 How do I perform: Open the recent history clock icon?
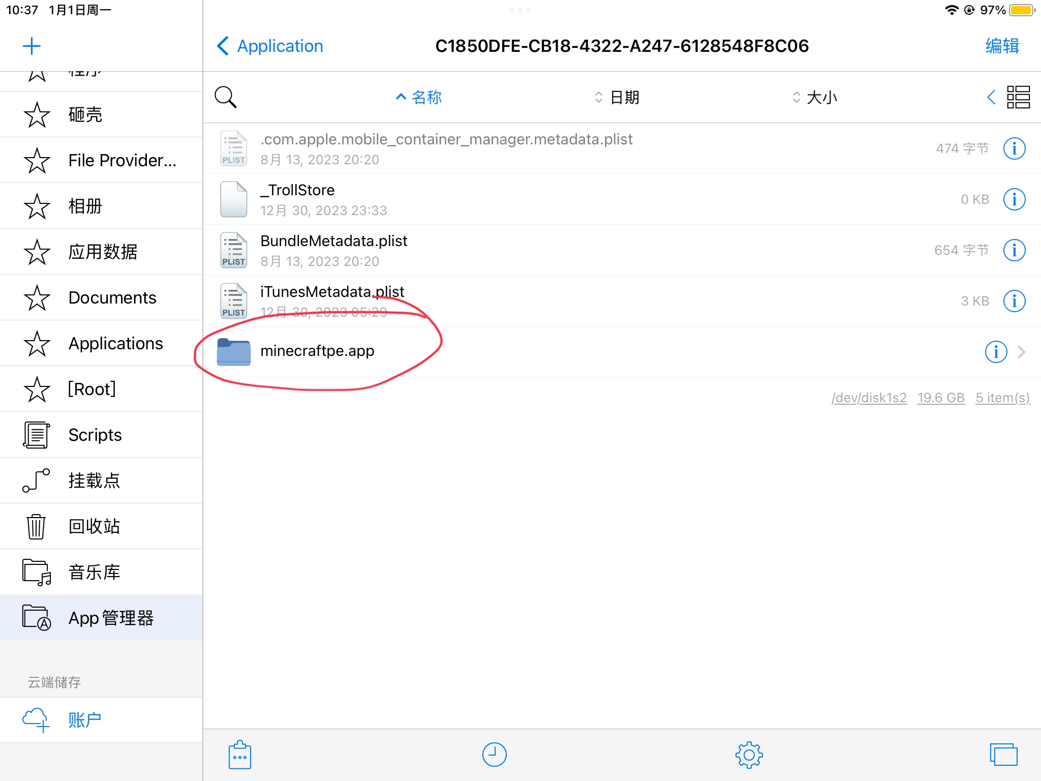494,755
